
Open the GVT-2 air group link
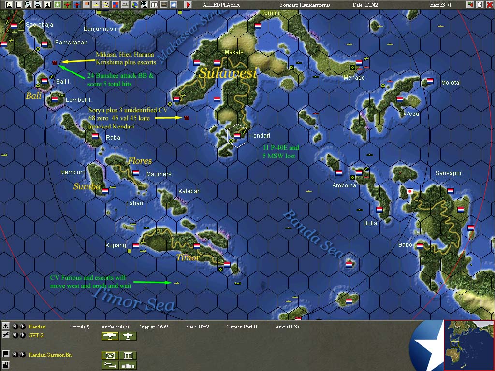(36, 335)
